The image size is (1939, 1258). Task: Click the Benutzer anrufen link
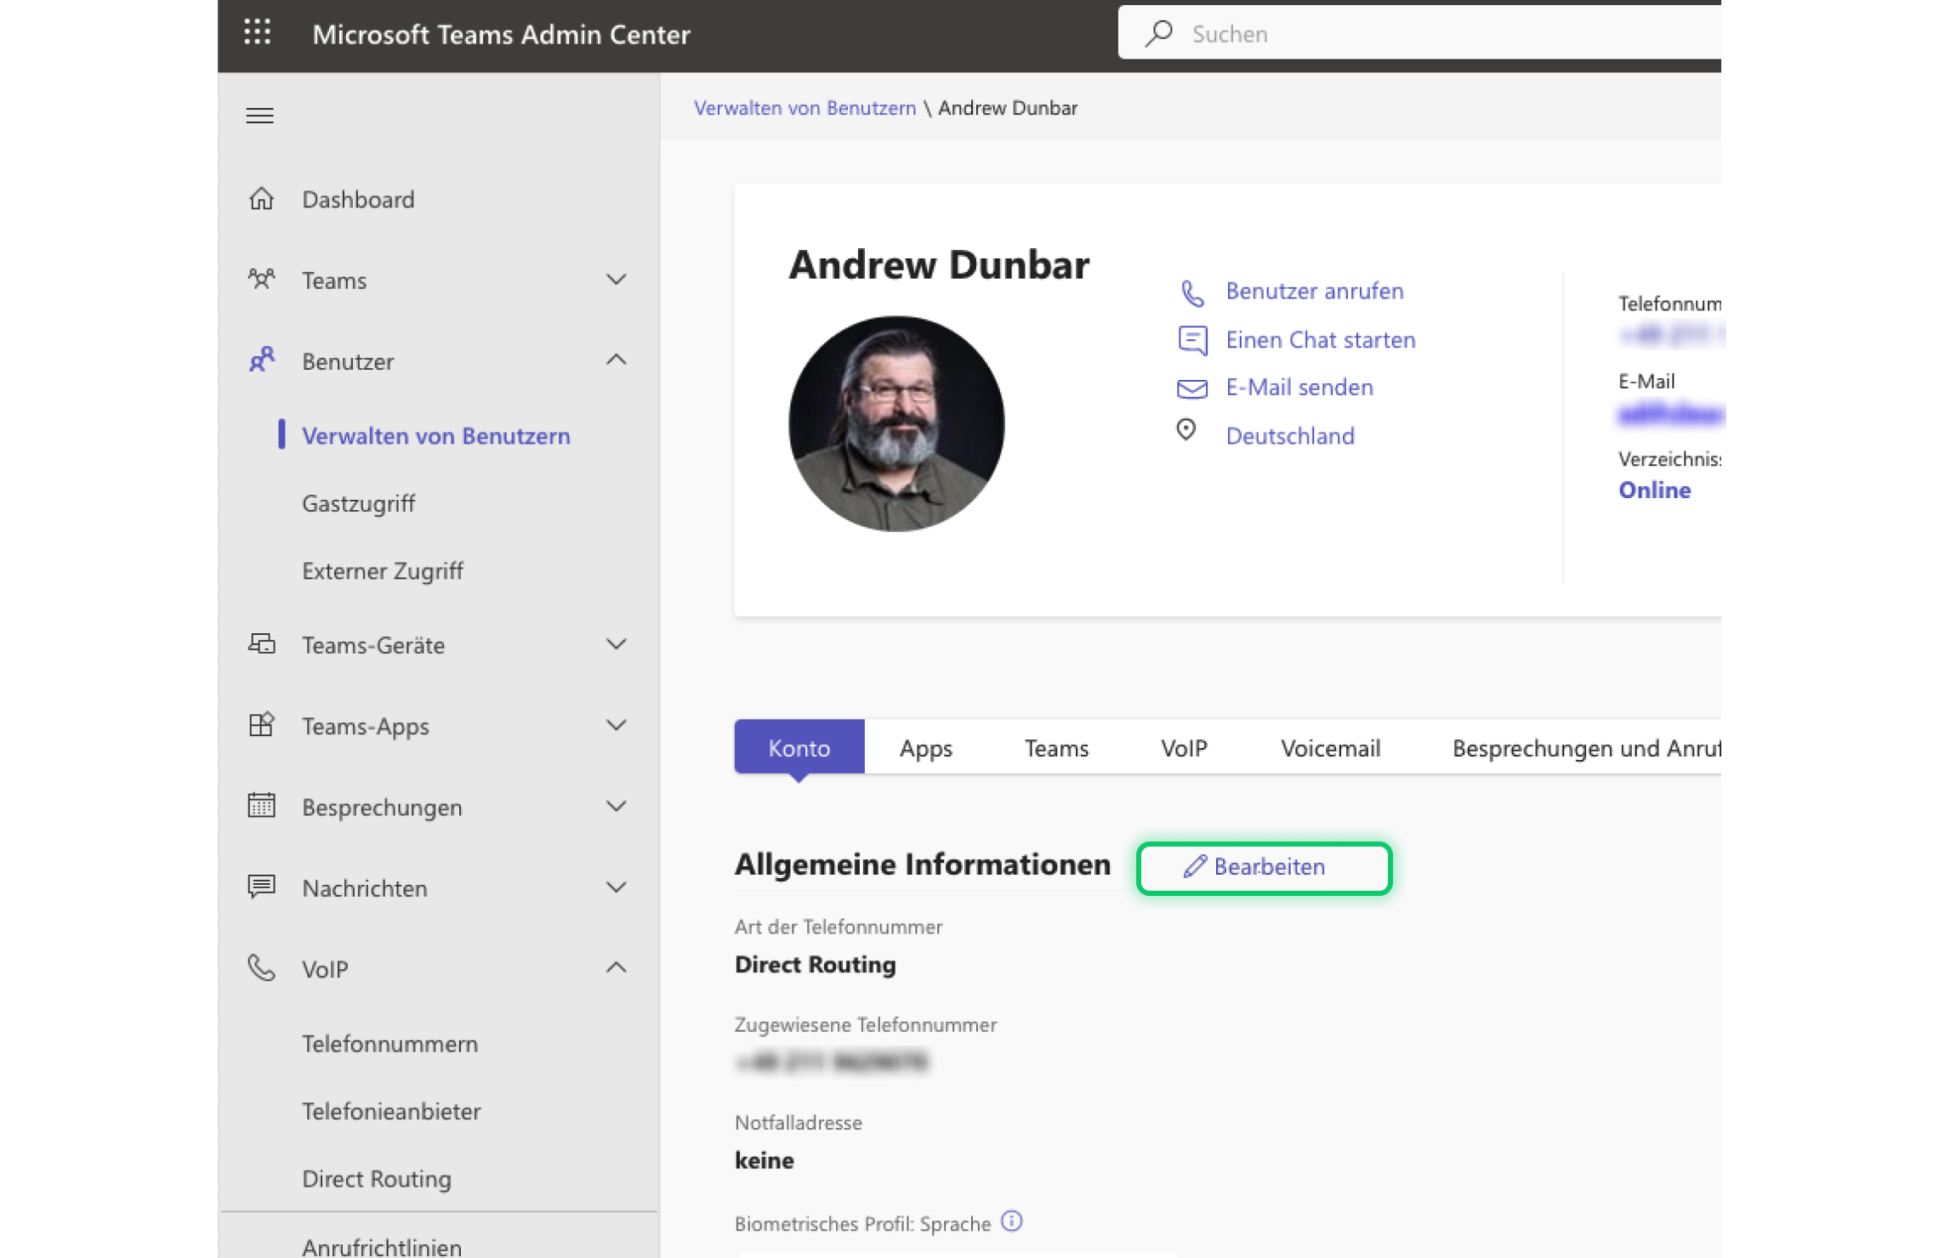tap(1314, 292)
